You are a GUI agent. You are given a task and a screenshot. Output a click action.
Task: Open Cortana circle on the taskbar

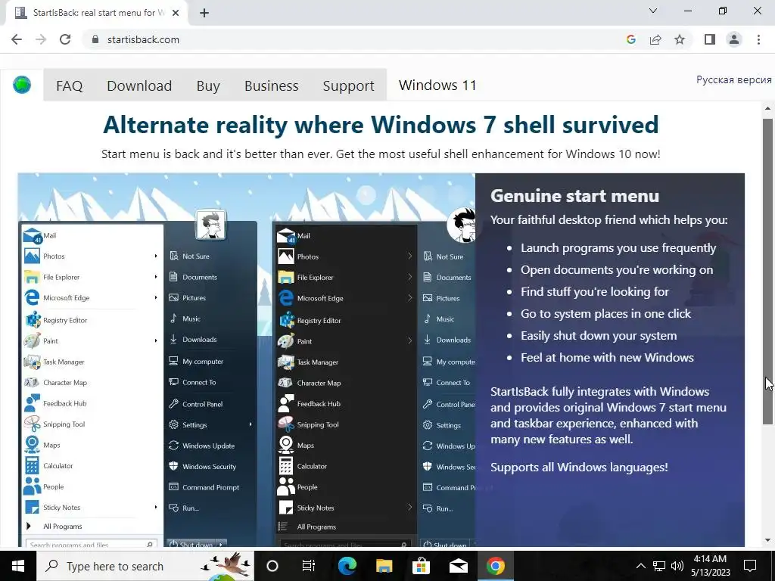272,566
